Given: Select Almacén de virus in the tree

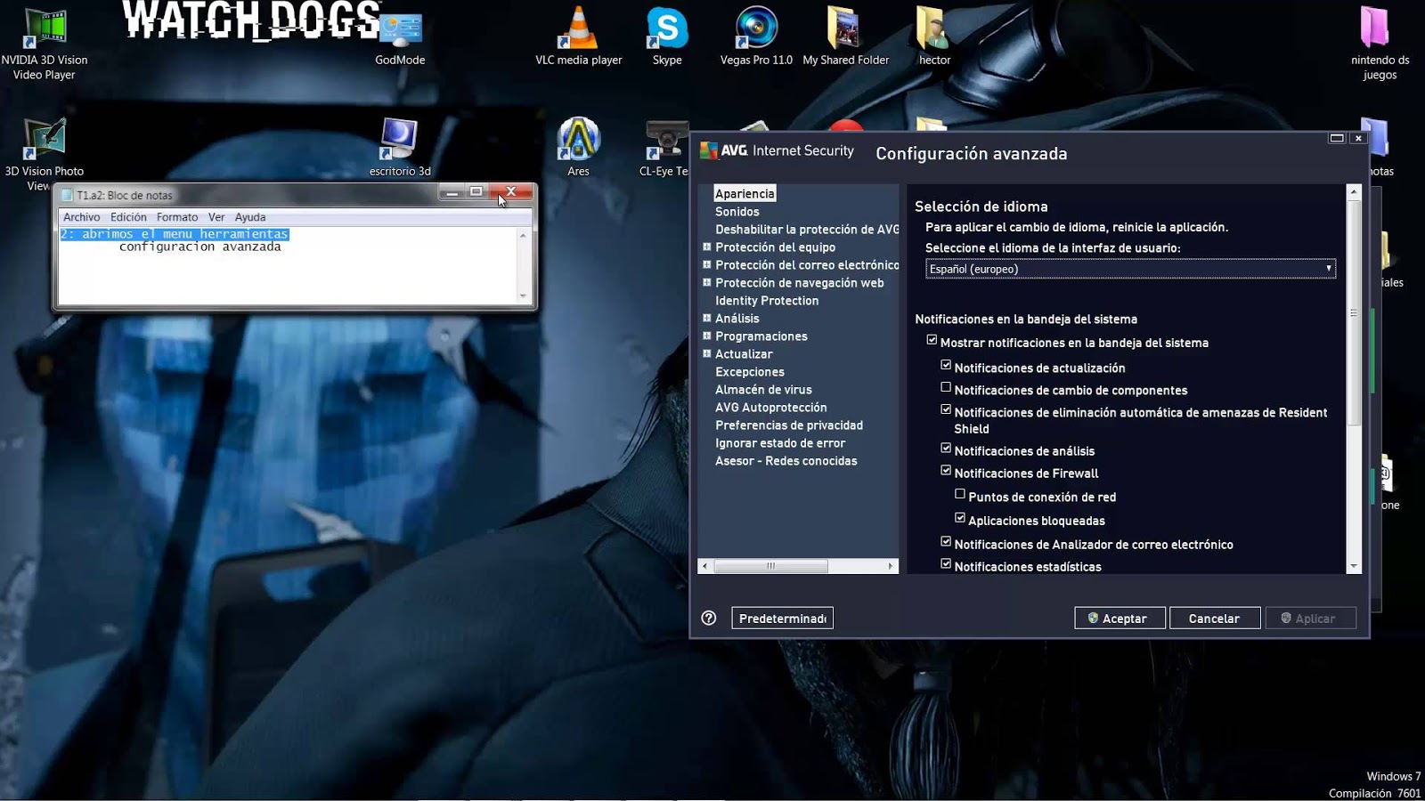Looking at the screenshot, I should click(763, 390).
